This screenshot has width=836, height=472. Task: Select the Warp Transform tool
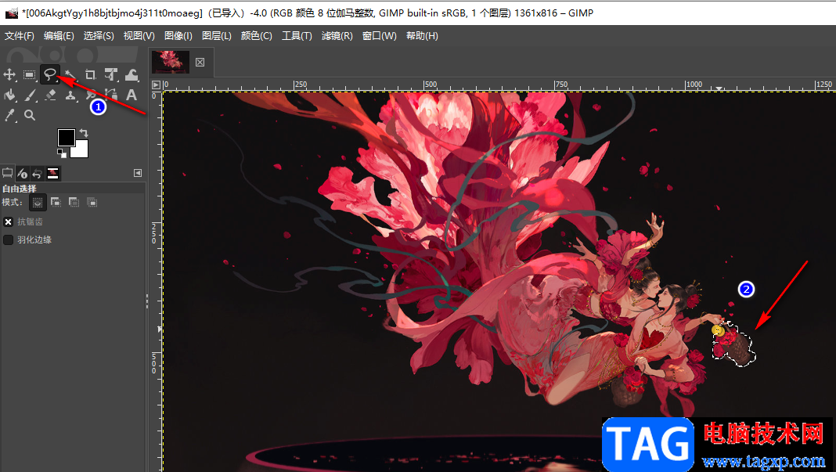click(132, 74)
